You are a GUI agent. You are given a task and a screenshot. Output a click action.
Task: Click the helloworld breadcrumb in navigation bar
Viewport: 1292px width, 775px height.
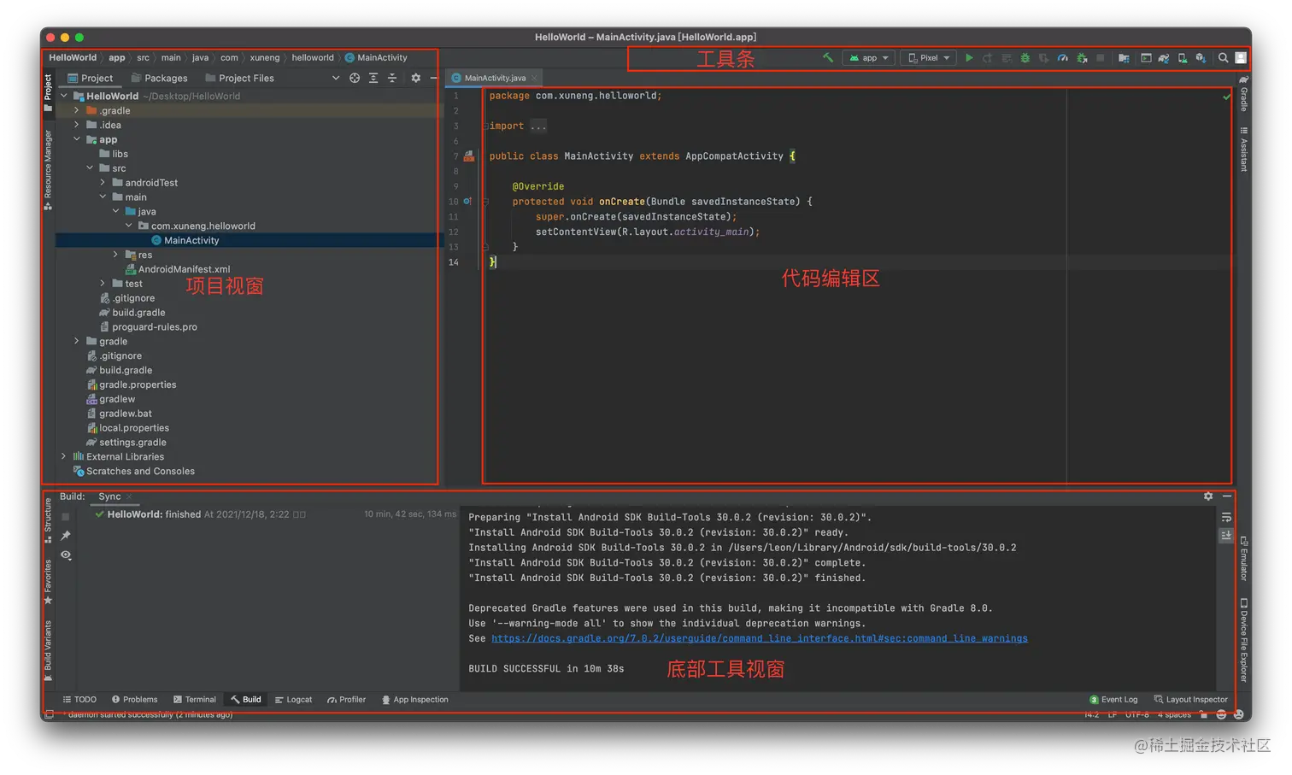coord(313,57)
